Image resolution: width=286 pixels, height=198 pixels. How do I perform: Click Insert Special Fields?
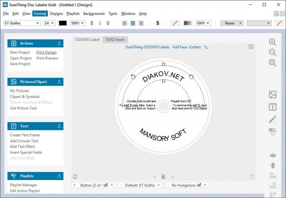(26, 152)
